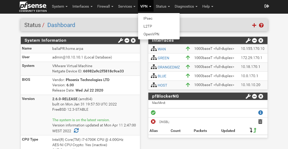The width and height of the screenshot is (288, 149).
Task: Edit pfBlockerNG widget settings wrench
Action: [x=248, y=96]
